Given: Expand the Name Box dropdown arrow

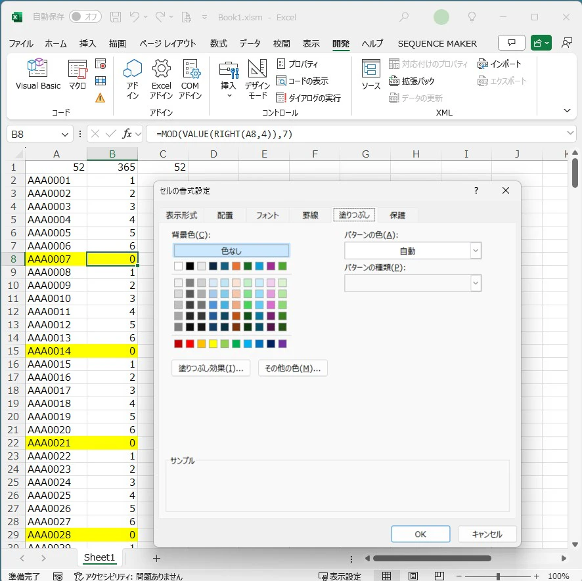Looking at the screenshot, I should pyautogui.click(x=64, y=135).
